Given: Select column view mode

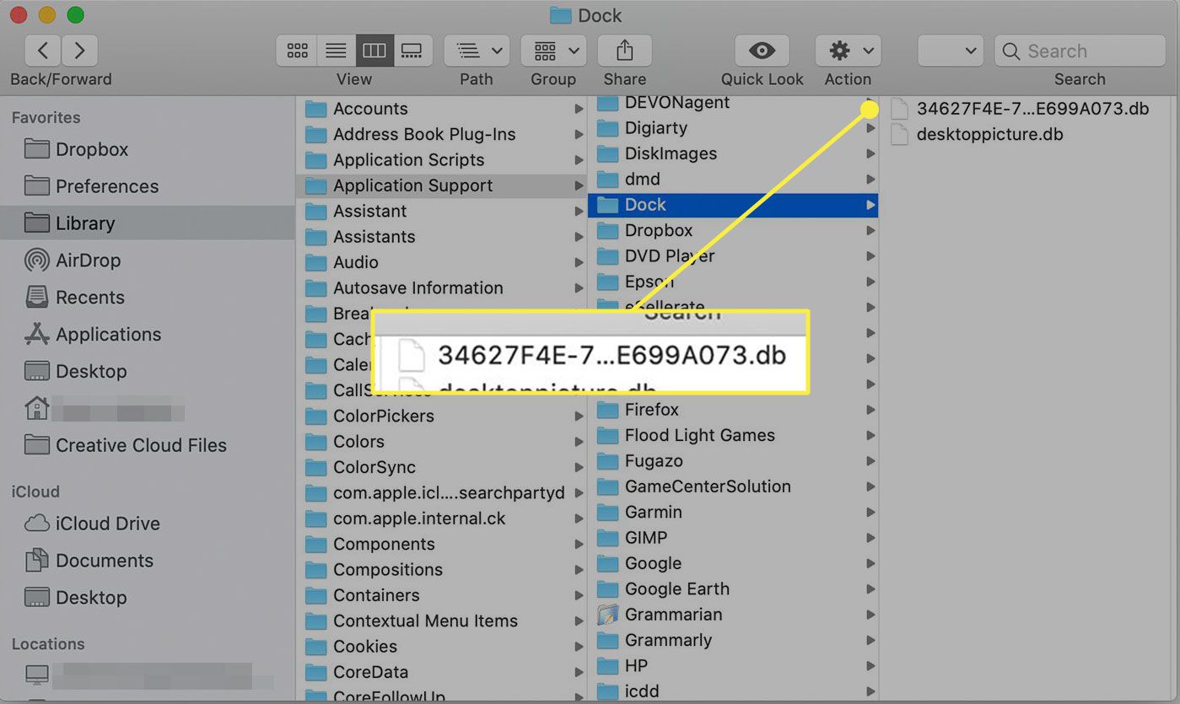Looking at the screenshot, I should pos(374,51).
